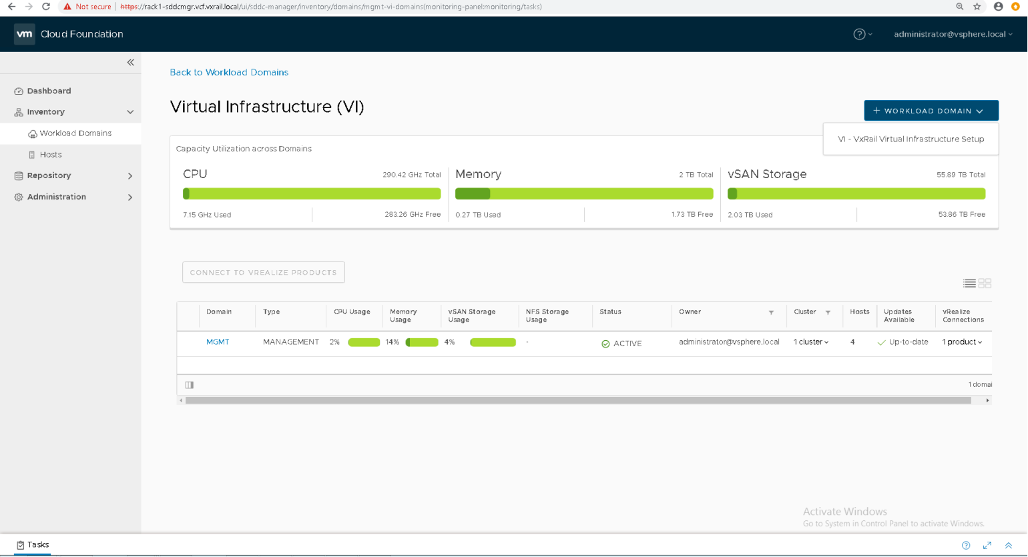The height and width of the screenshot is (557, 1028).
Task: Click the Memory capacity utilization bar
Action: point(584,194)
